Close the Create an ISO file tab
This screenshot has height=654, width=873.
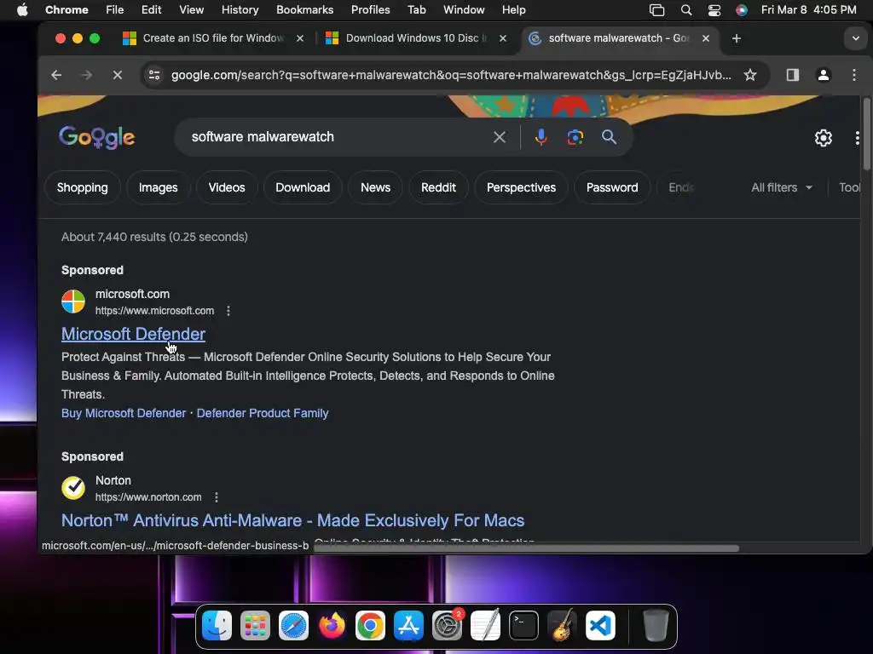tap(299, 38)
